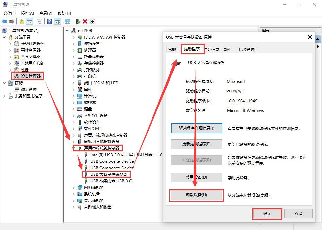322x230 pixels.
Task: Click the up one level folder icon
Action: click(x=22, y=21)
